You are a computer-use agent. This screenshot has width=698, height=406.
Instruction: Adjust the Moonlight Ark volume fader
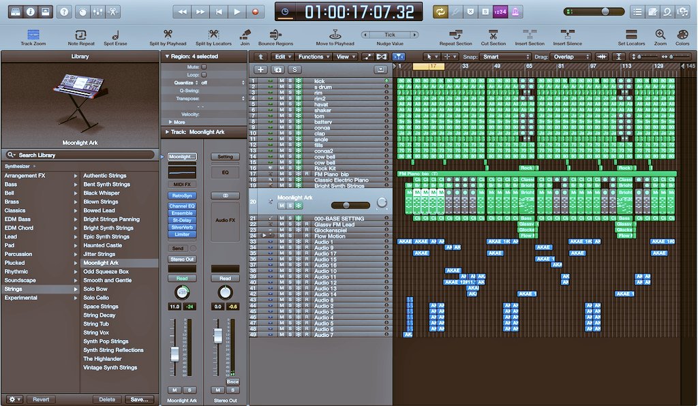[174, 354]
